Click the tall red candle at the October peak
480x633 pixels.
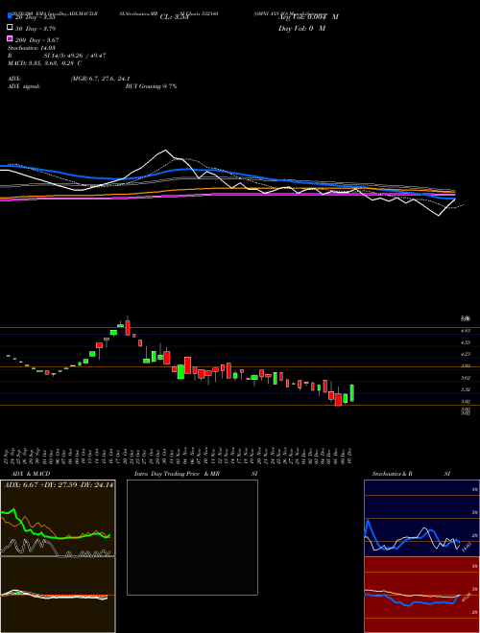128,327
